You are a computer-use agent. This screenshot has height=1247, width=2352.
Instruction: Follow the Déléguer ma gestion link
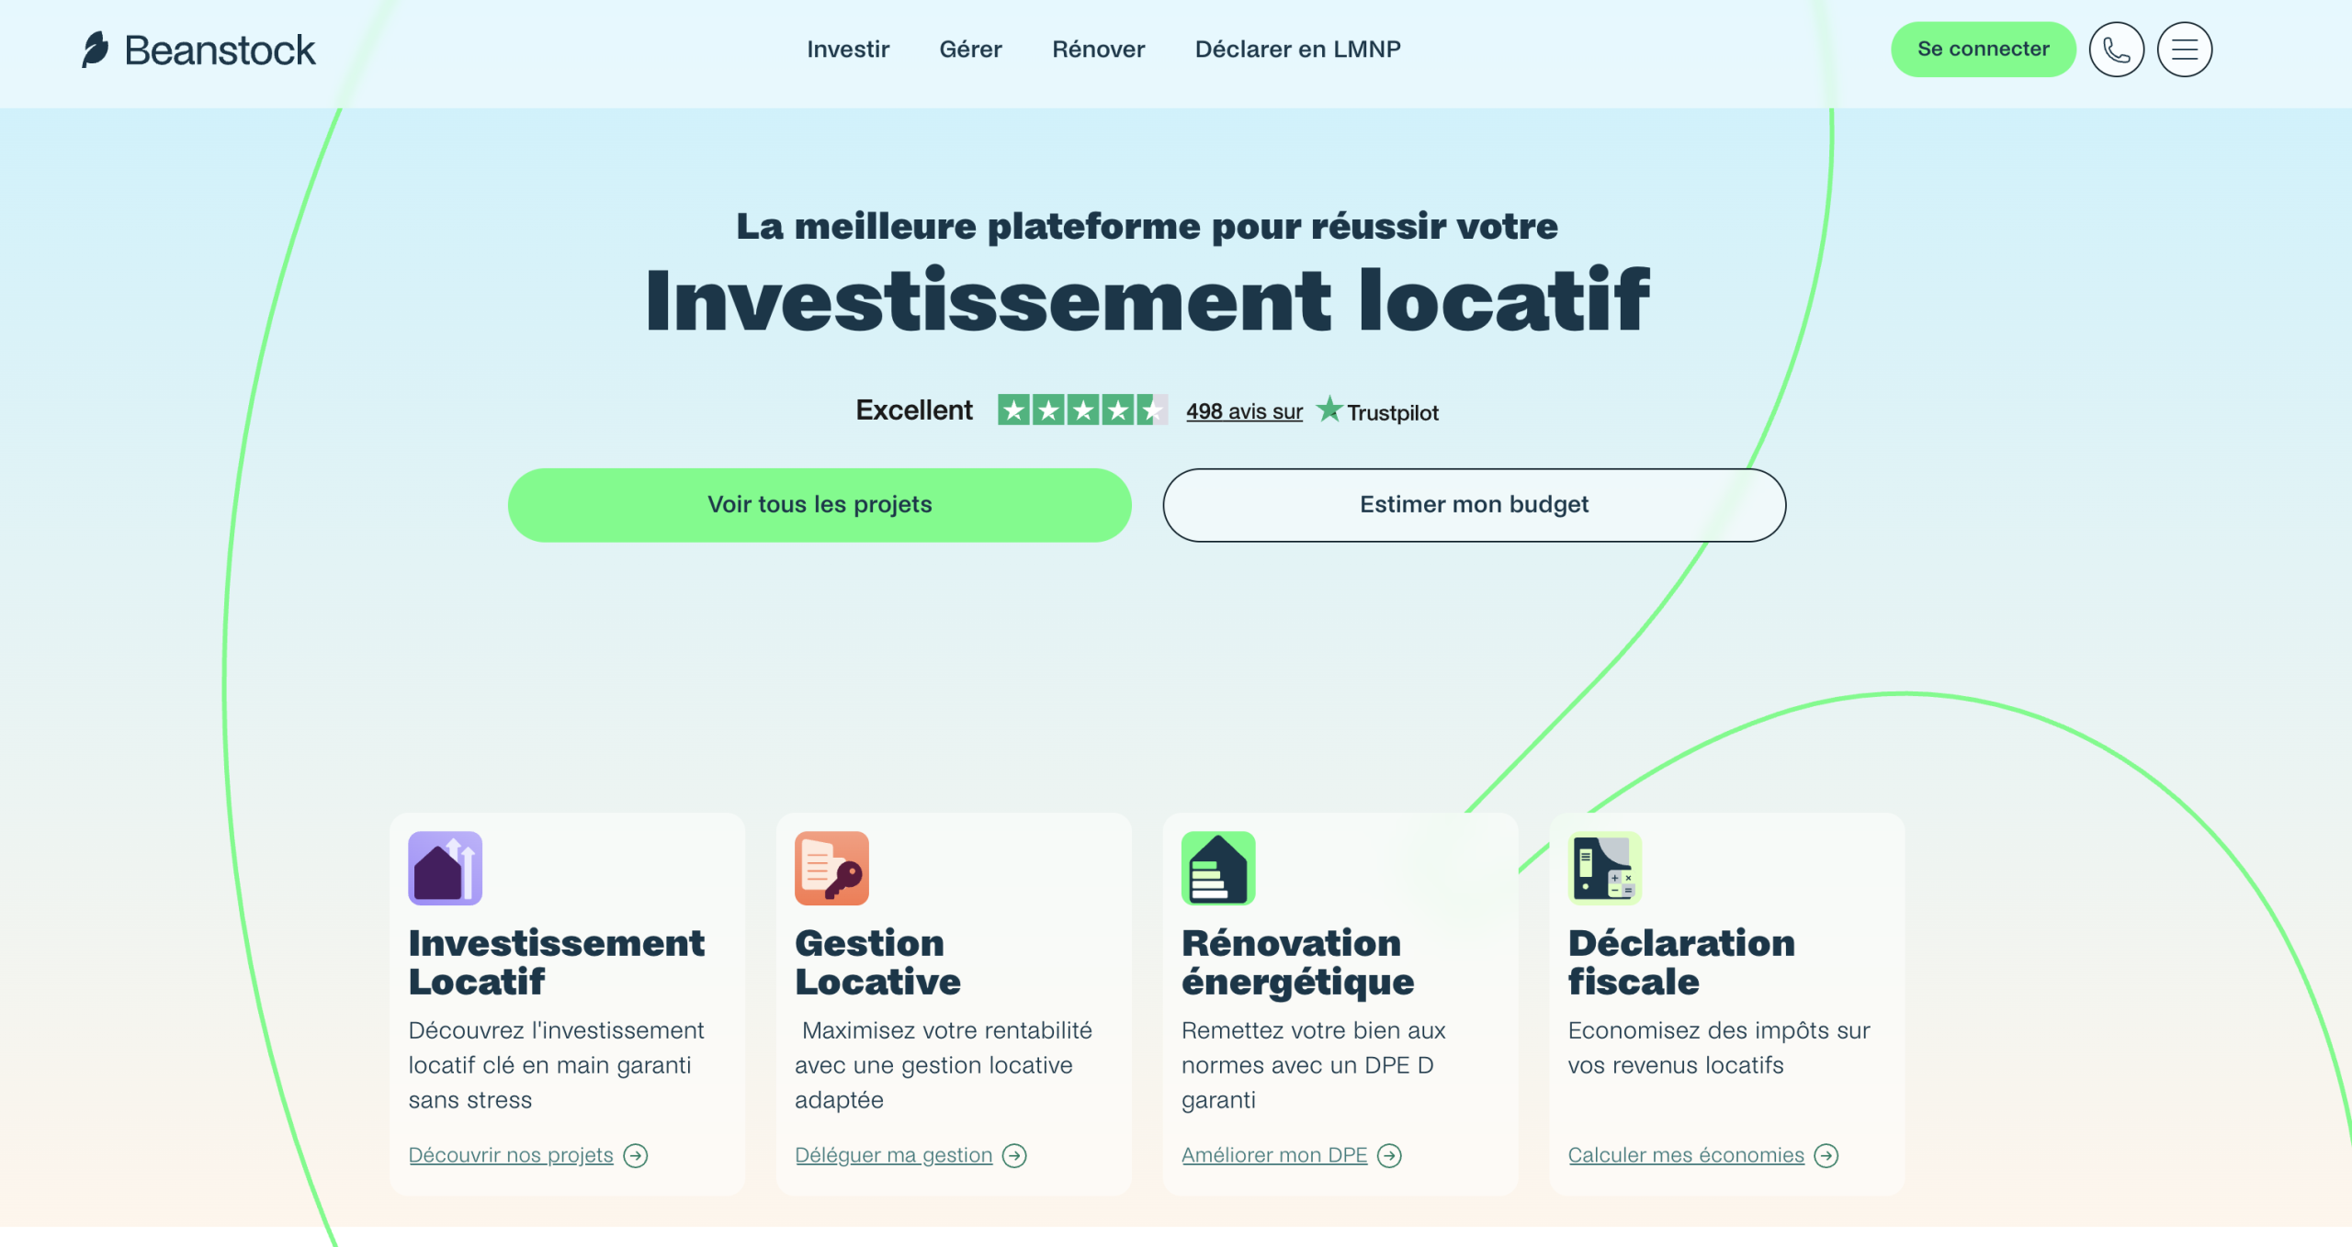893,1155
